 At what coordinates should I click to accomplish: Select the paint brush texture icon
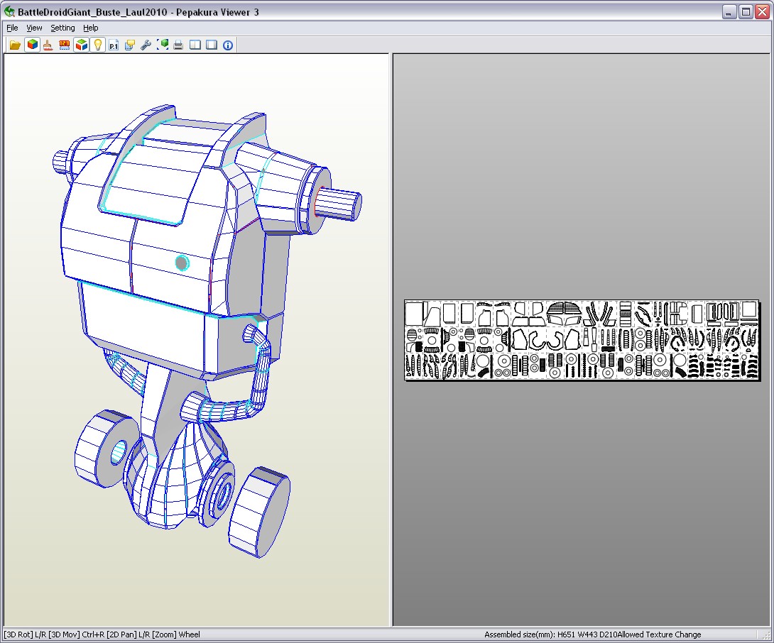48,45
